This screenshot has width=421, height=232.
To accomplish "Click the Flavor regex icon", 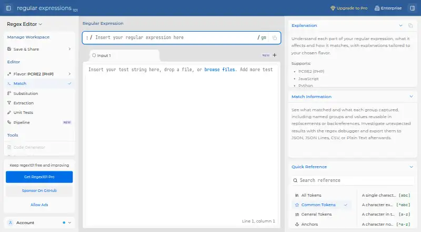I will (9, 74).
